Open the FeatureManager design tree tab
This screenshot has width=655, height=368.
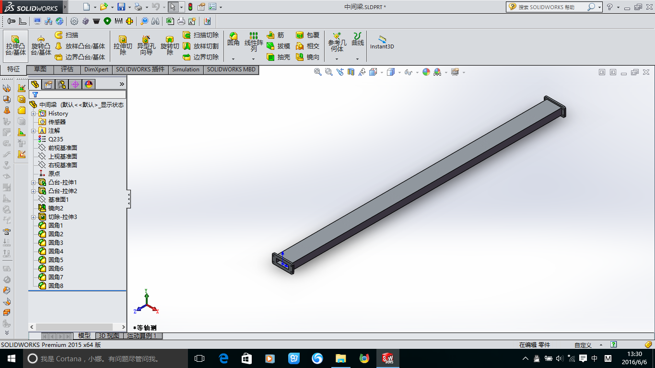[x=35, y=84]
